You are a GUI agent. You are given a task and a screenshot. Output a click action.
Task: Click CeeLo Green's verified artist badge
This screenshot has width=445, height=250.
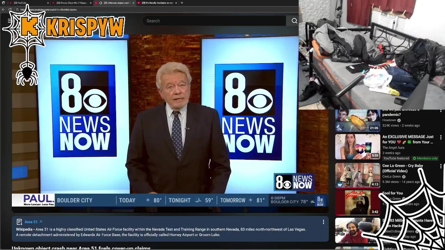tap(404, 176)
